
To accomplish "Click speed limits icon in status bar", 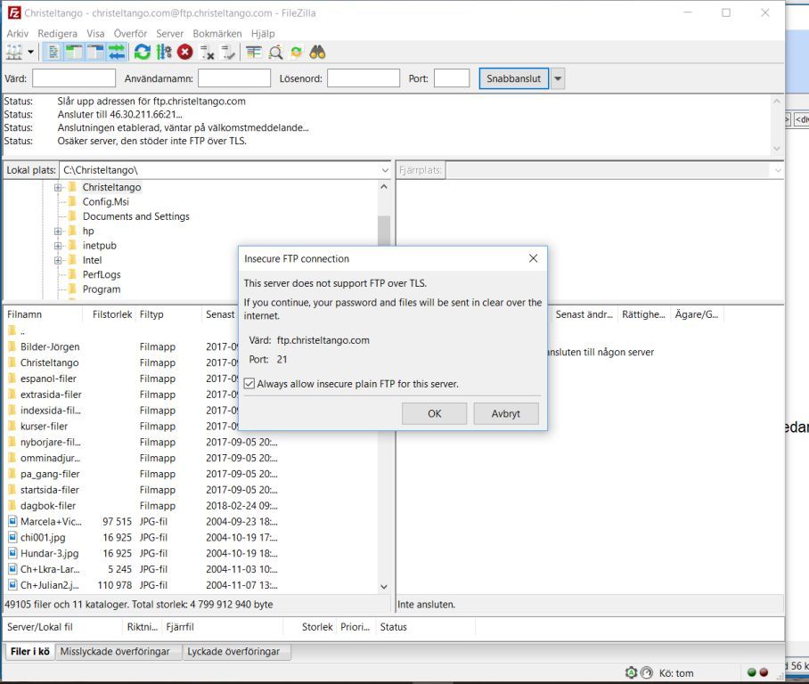I will (647, 672).
